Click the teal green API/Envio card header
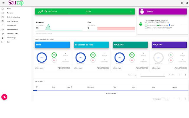Viewport: 189px width, 118px height. (x=130, y=45)
